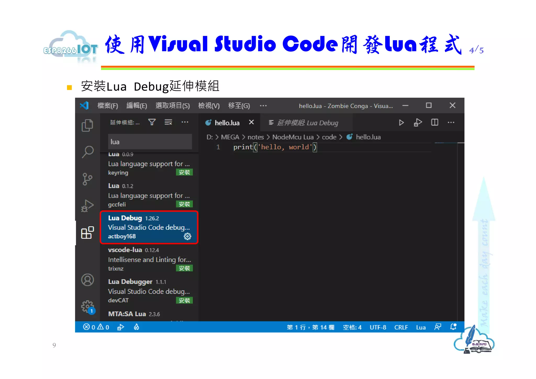Screen dimensions: 536x379
Task: Select the Lua Debug 1.26.2 extension entry
Action: 149,227
